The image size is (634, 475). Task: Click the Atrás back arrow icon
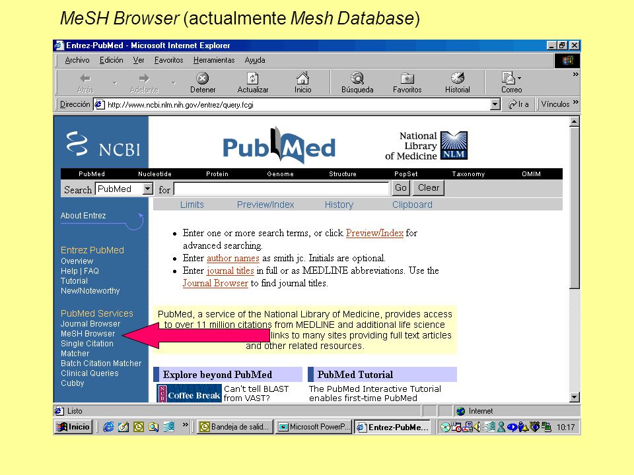[x=85, y=78]
